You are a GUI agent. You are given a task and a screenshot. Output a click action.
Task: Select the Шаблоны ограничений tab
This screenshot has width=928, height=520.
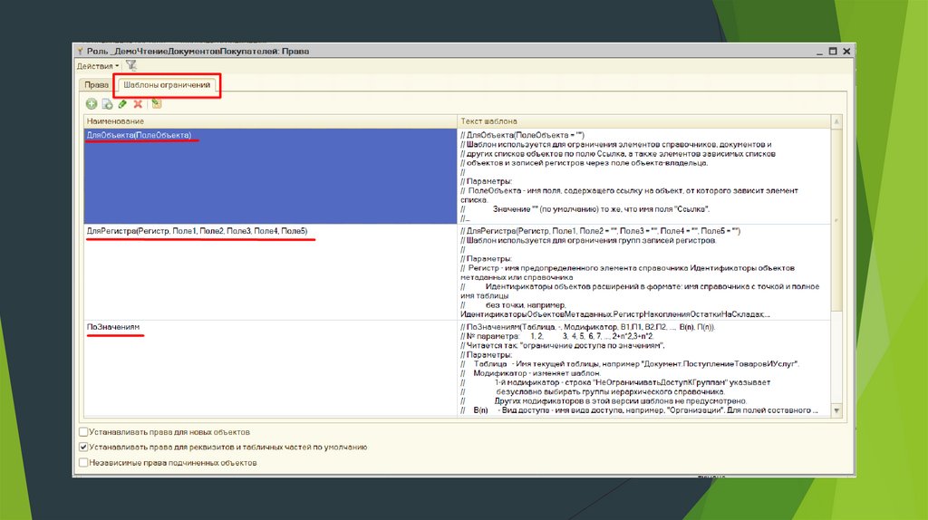[167, 85]
